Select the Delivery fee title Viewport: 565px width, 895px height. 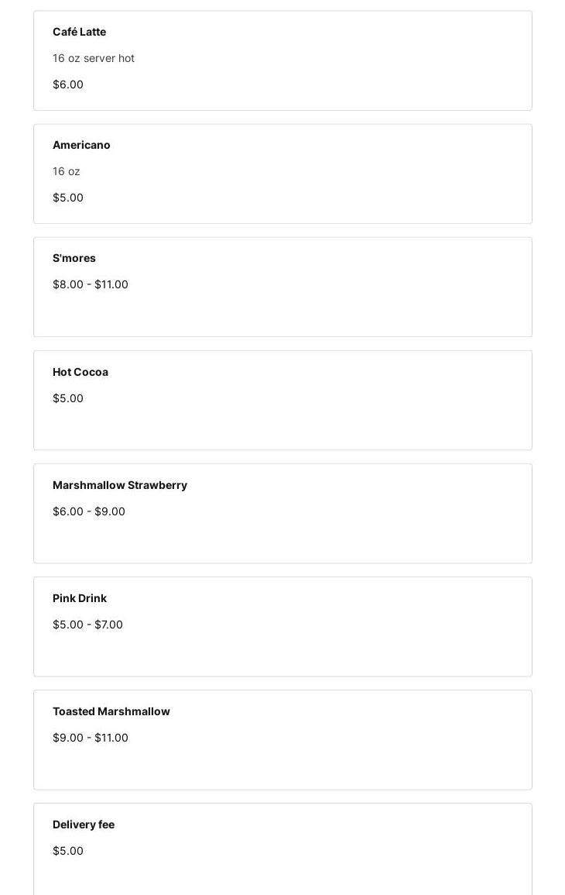[84, 824]
